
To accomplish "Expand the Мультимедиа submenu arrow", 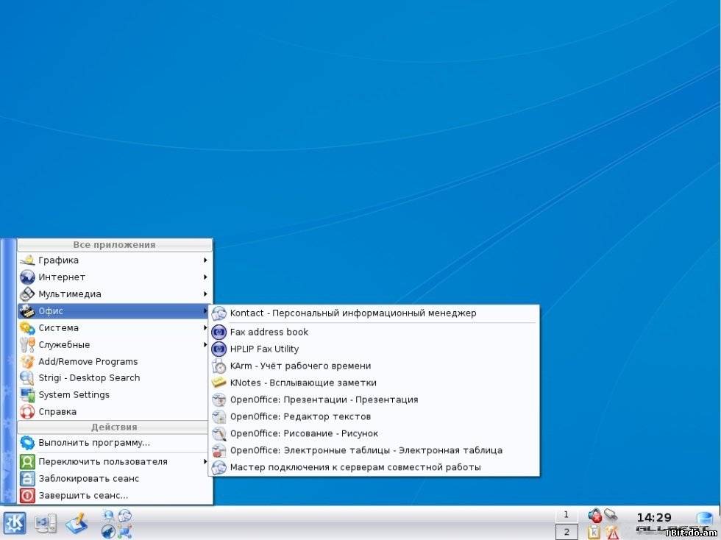I will coord(205,294).
